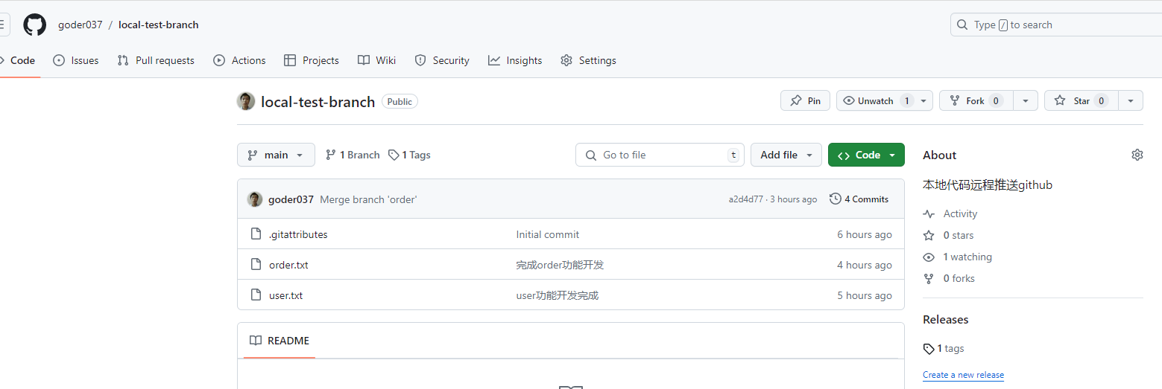Image resolution: width=1162 pixels, height=389 pixels.
Task: Open local-test-branch link in breadcrumb
Action: coord(159,25)
